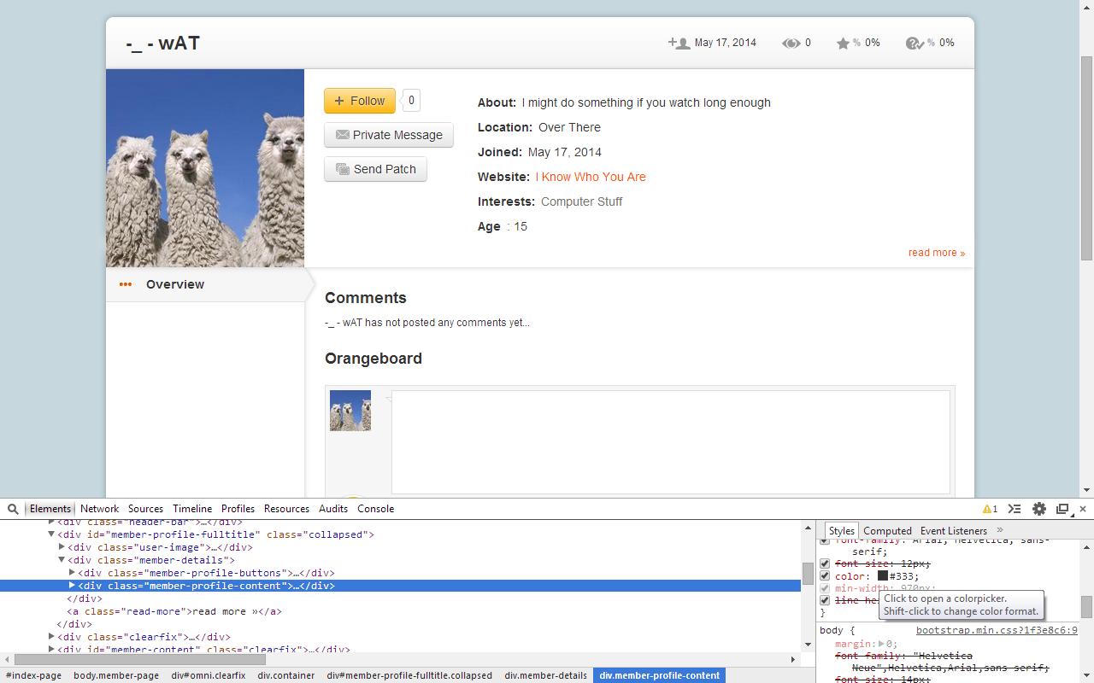Switch to the Network tab
The width and height of the screenshot is (1094, 683).
click(x=100, y=509)
